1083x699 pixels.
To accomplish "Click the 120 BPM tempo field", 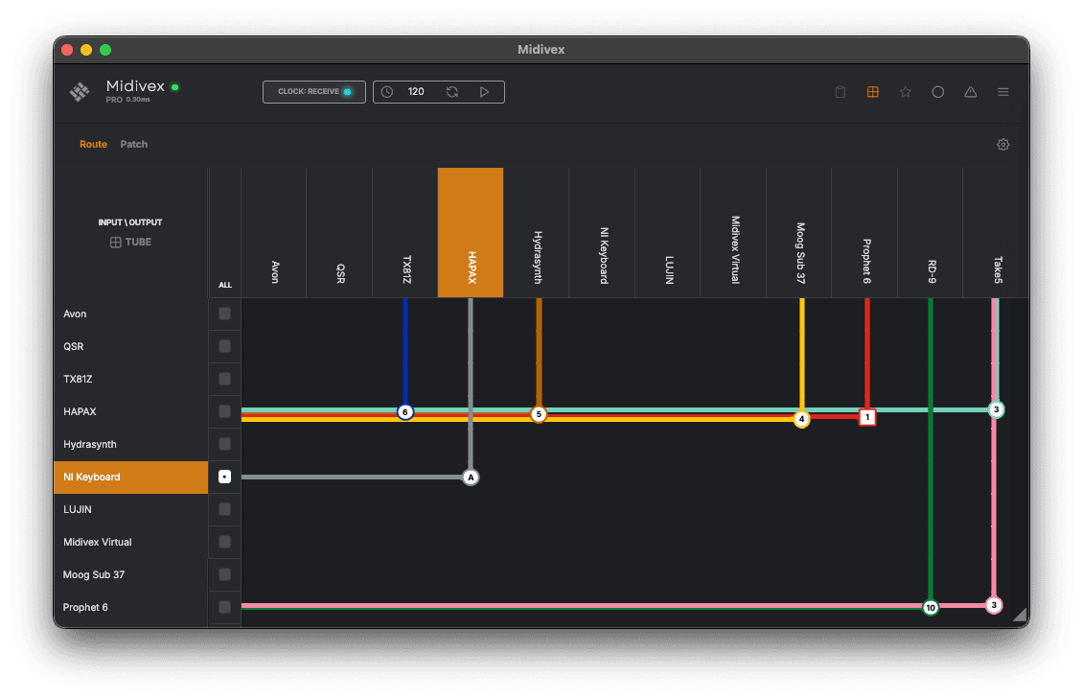I will [416, 91].
